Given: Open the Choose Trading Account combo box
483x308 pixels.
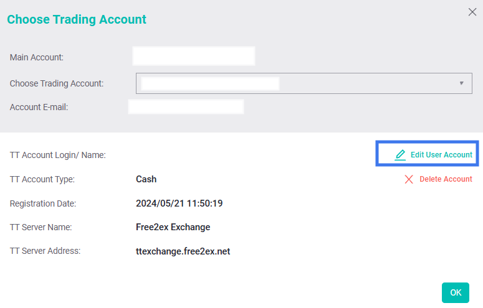Looking at the screenshot, I should [304, 83].
